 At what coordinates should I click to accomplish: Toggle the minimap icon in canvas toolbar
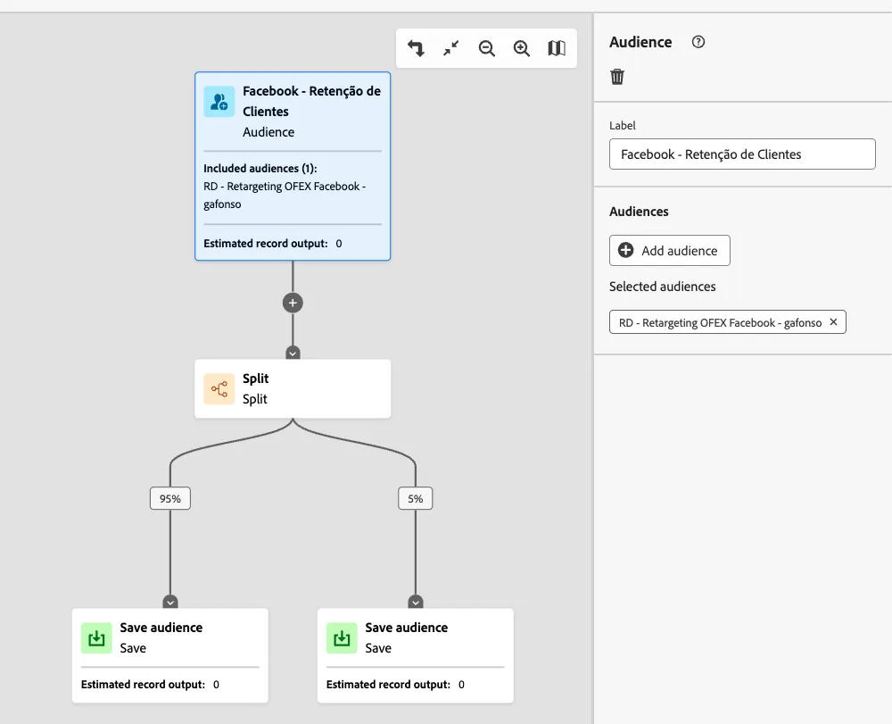pyautogui.click(x=557, y=48)
